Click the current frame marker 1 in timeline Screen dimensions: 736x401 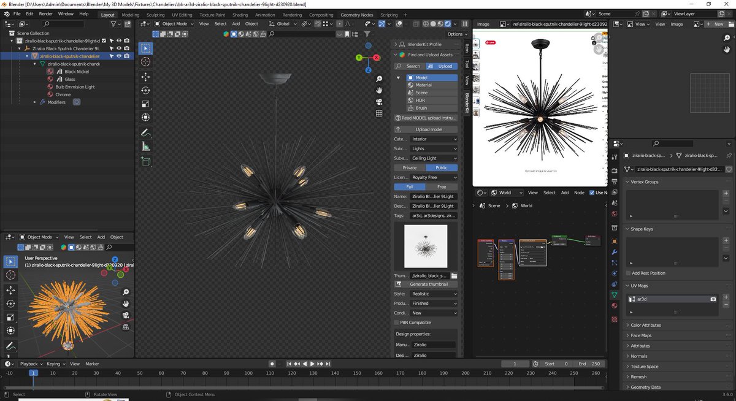pyautogui.click(x=34, y=373)
